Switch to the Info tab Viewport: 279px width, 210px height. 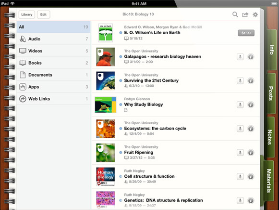coord(271,50)
